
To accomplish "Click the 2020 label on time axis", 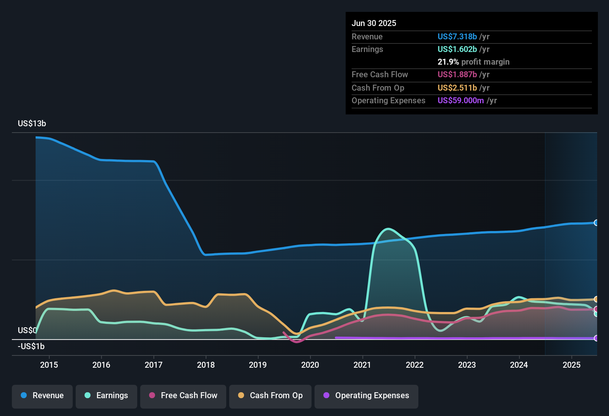I will click(x=310, y=365).
